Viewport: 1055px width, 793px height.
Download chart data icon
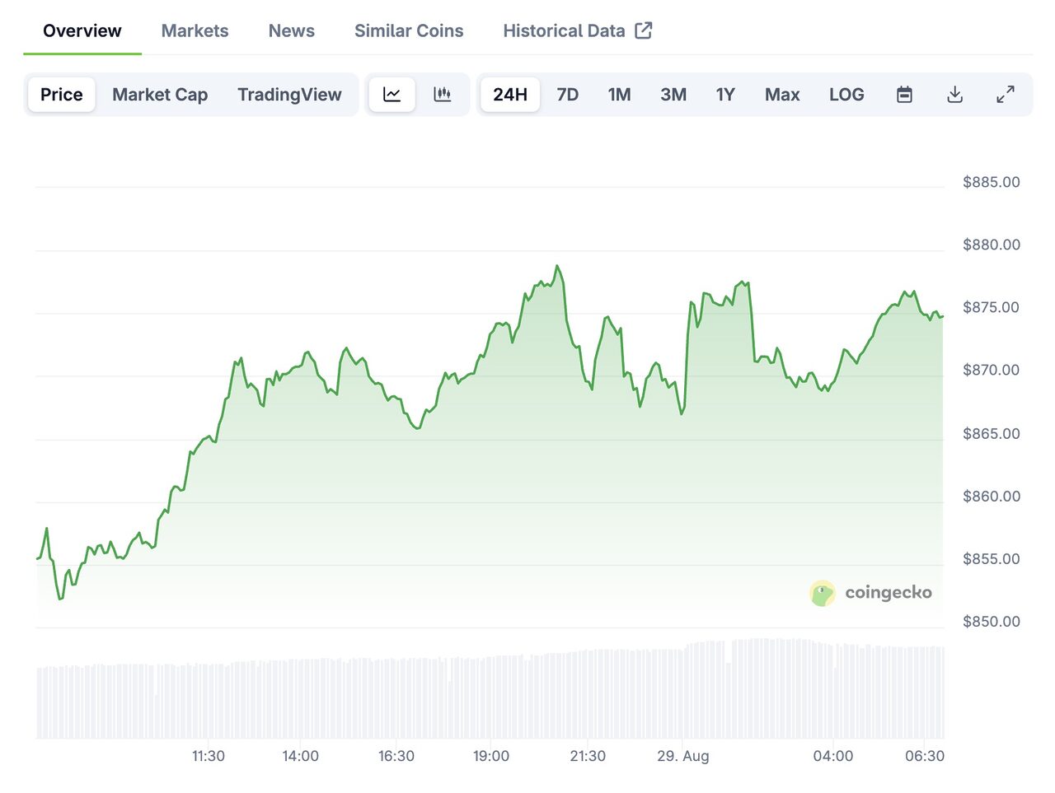(954, 95)
